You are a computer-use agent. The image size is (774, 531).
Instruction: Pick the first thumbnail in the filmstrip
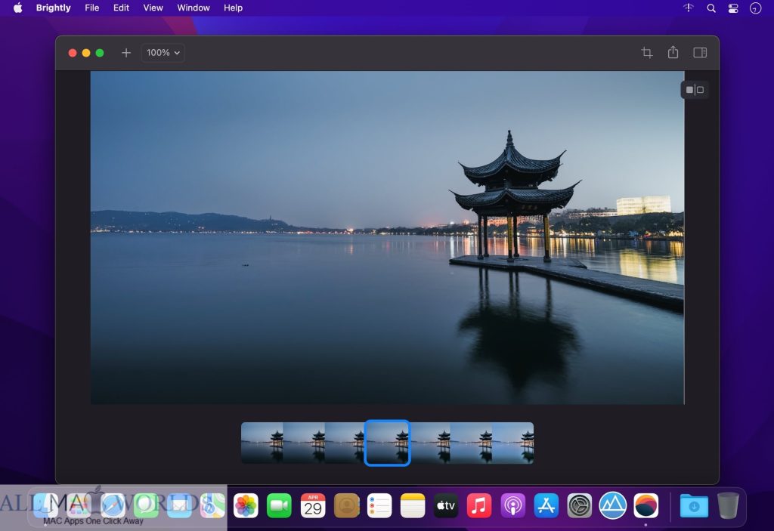[262, 443]
